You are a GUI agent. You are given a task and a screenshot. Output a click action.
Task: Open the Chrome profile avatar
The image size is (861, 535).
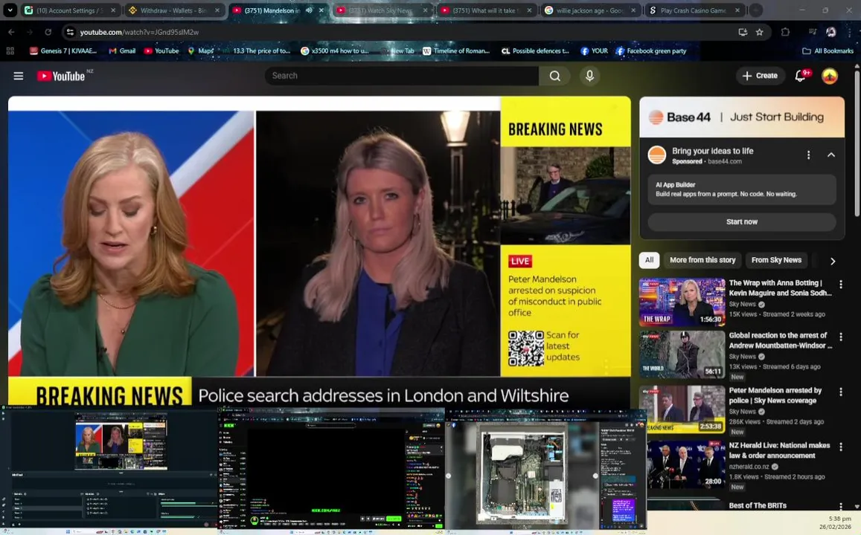point(830,33)
